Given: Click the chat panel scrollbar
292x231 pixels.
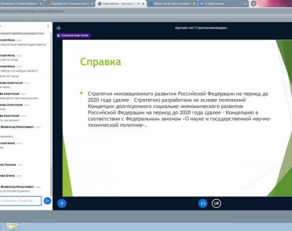Looking at the screenshot, I should [x=51, y=181].
